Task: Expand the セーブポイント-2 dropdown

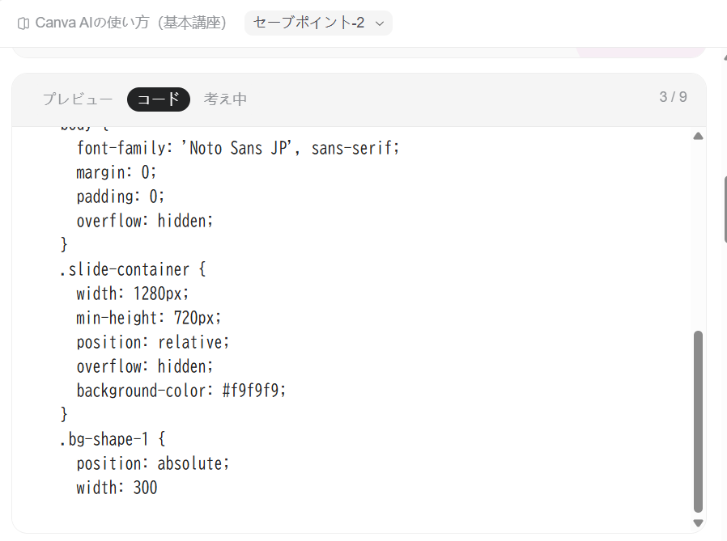Action: pyautogui.click(x=318, y=23)
